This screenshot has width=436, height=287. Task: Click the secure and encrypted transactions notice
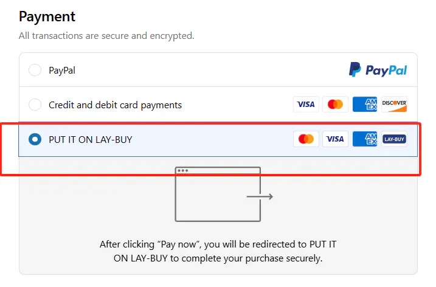pos(106,36)
